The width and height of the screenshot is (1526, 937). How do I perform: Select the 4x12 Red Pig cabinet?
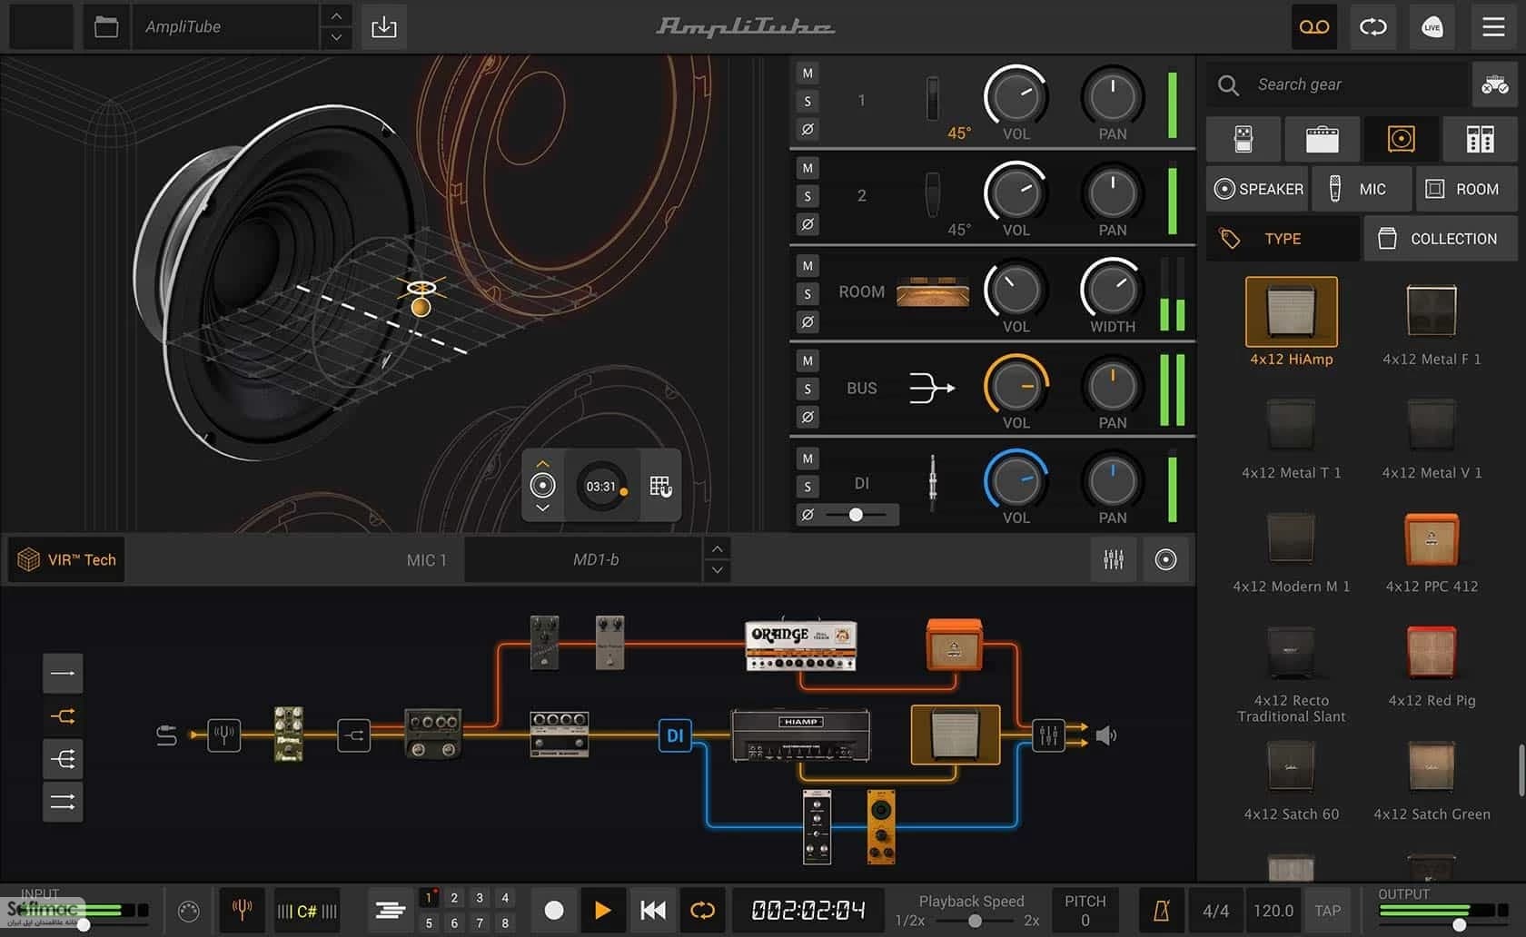click(x=1432, y=666)
